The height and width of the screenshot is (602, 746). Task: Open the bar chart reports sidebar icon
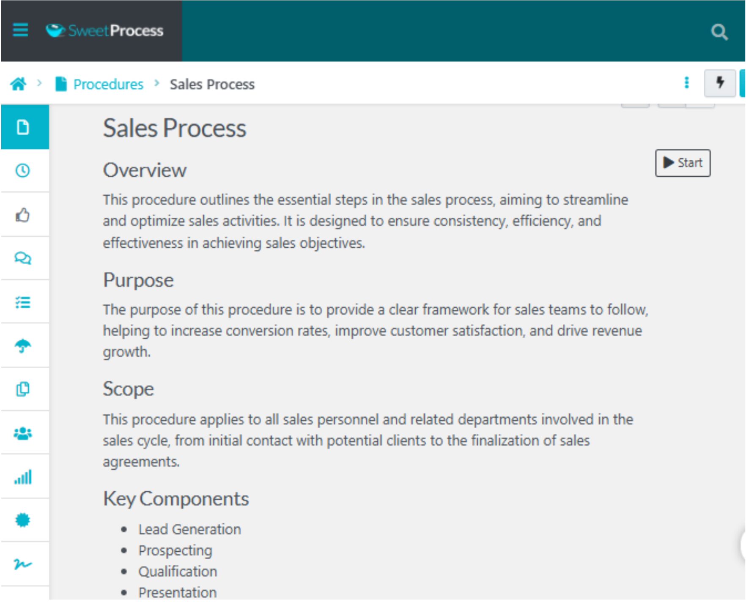[23, 477]
